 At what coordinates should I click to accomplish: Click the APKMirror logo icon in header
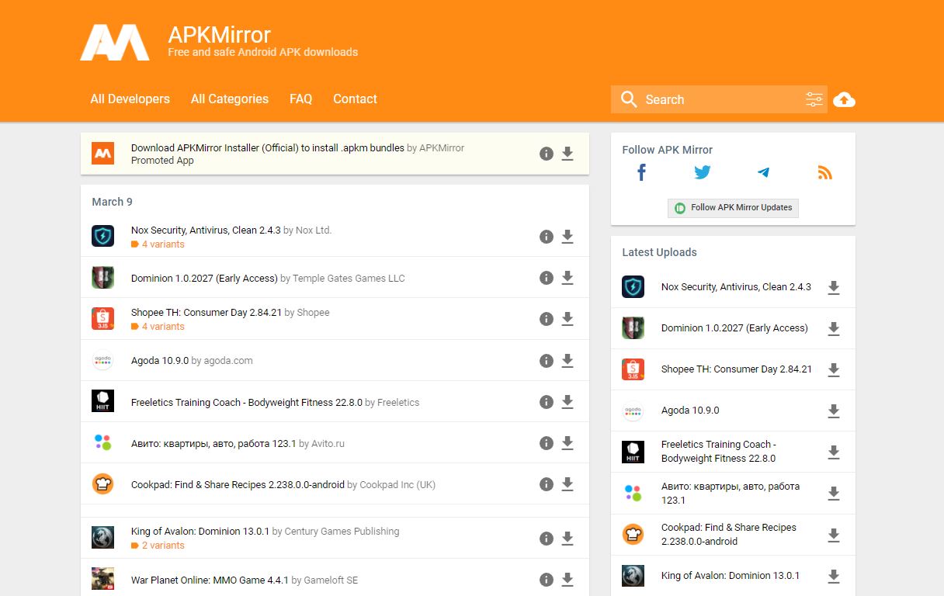pyautogui.click(x=115, y=43)
